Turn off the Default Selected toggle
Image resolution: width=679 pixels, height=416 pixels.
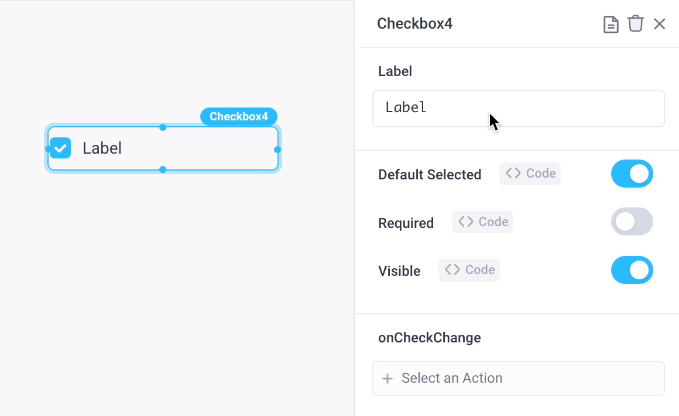click(632, 174)
